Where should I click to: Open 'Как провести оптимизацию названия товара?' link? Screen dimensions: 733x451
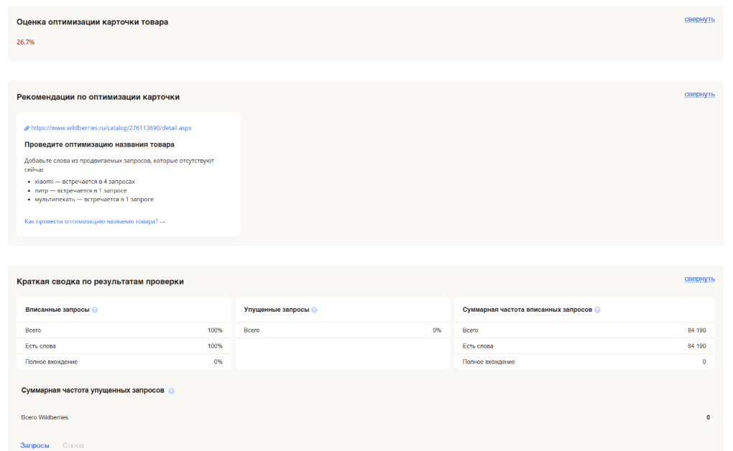(95, 221)
